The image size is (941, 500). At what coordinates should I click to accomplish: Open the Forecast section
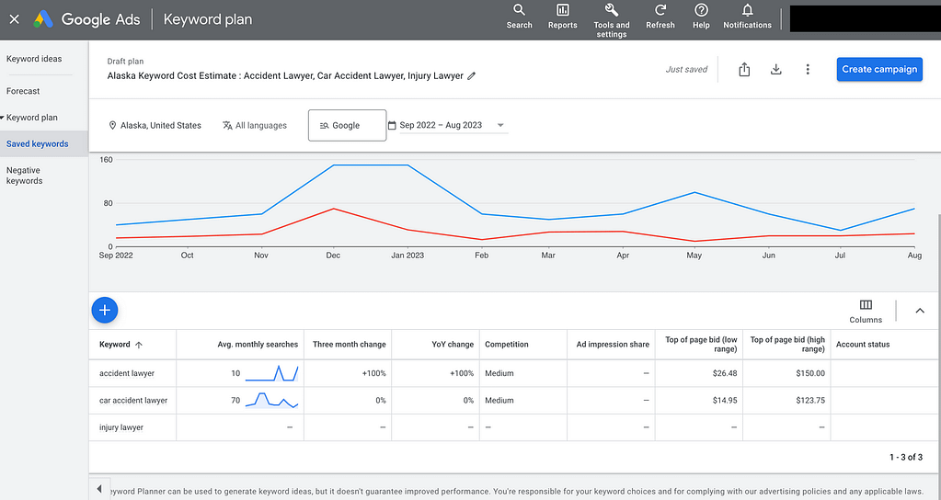(x=23, y=91)
